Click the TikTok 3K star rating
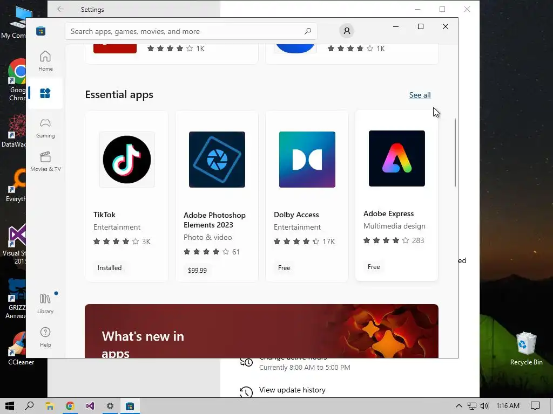 pos(122,241)
